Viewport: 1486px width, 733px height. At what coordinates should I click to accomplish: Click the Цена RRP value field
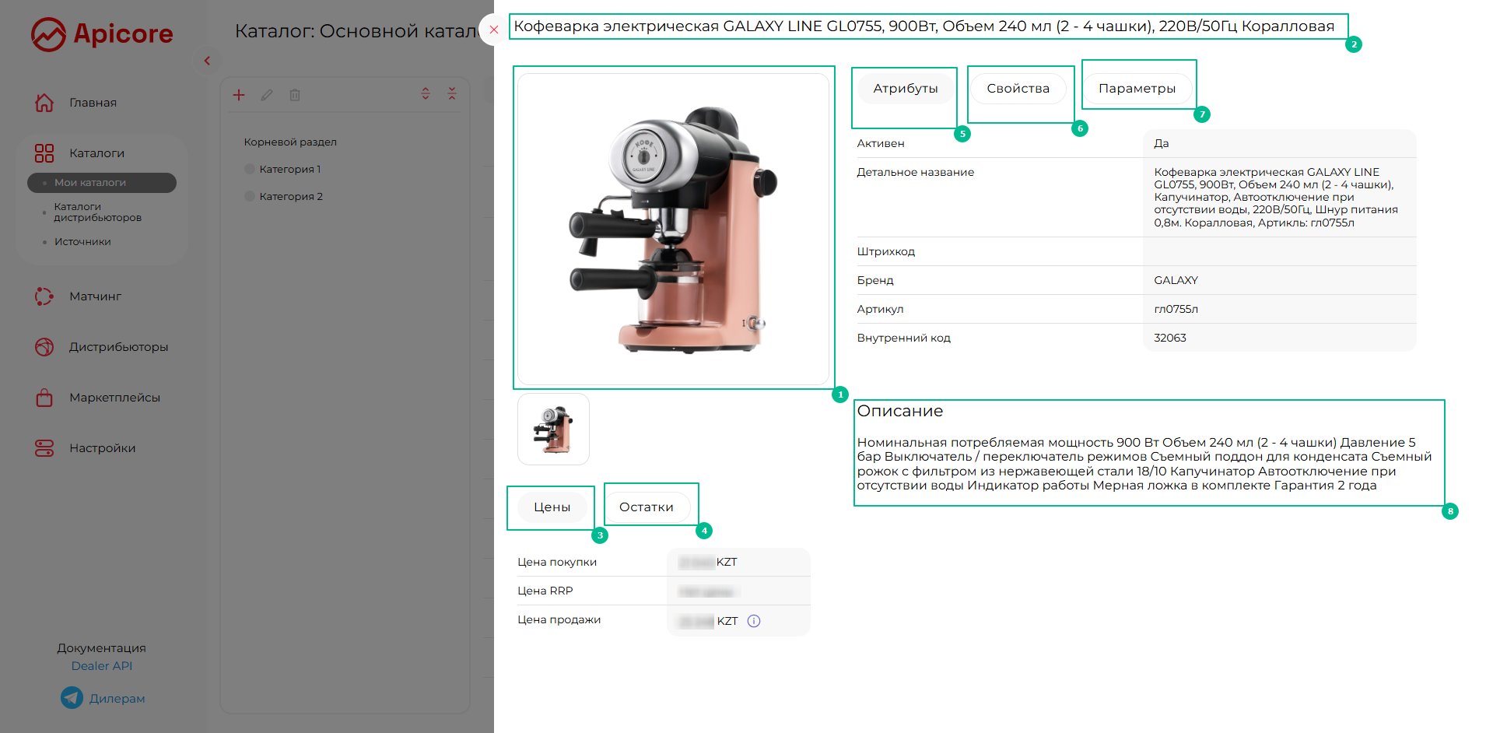tap(738, 591)
